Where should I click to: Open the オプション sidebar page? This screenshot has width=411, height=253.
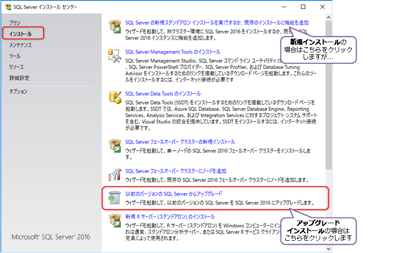click(18, 92)
